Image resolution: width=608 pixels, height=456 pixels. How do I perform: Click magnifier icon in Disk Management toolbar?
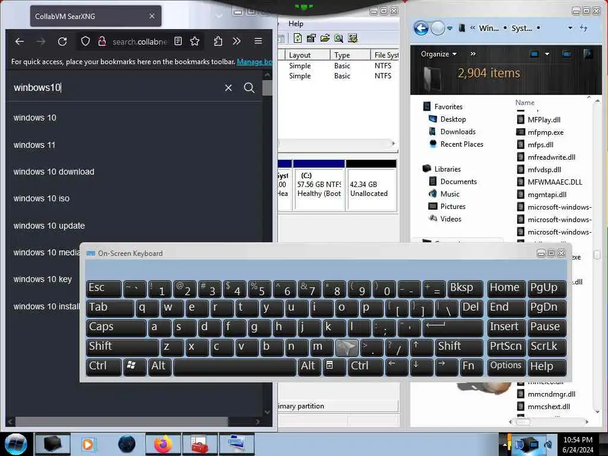coord(338,38)
